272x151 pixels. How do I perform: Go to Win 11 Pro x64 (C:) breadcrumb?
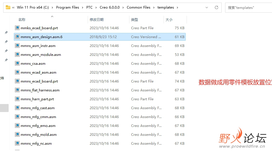[x=33, y=7]
